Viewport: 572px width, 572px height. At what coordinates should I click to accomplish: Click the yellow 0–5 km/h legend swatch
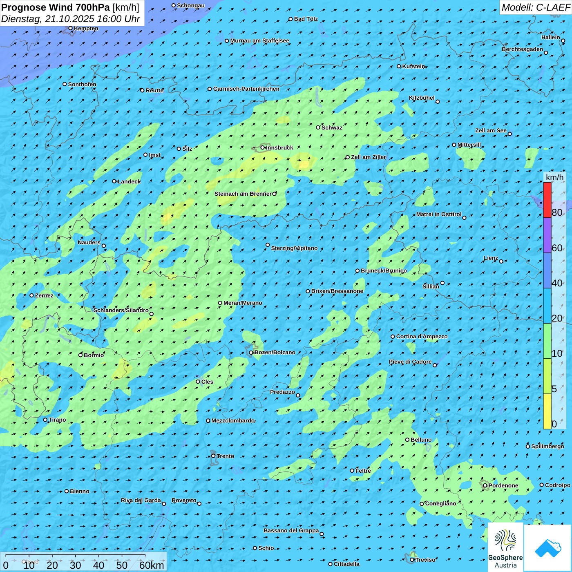[547, 411]
